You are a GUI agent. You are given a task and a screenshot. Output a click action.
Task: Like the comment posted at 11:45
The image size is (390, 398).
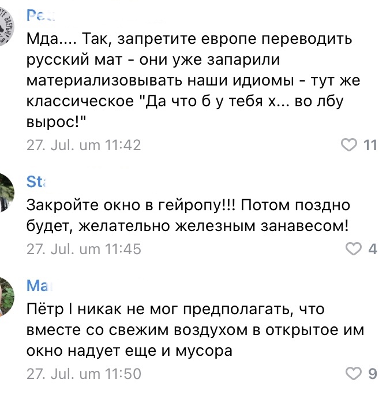tap(354, 248)
